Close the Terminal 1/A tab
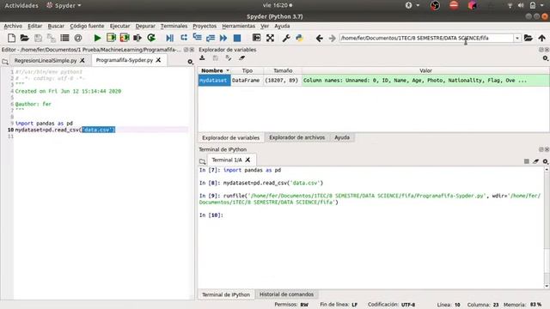This screenshot has height=309, width=550. (x=247, y=160)
